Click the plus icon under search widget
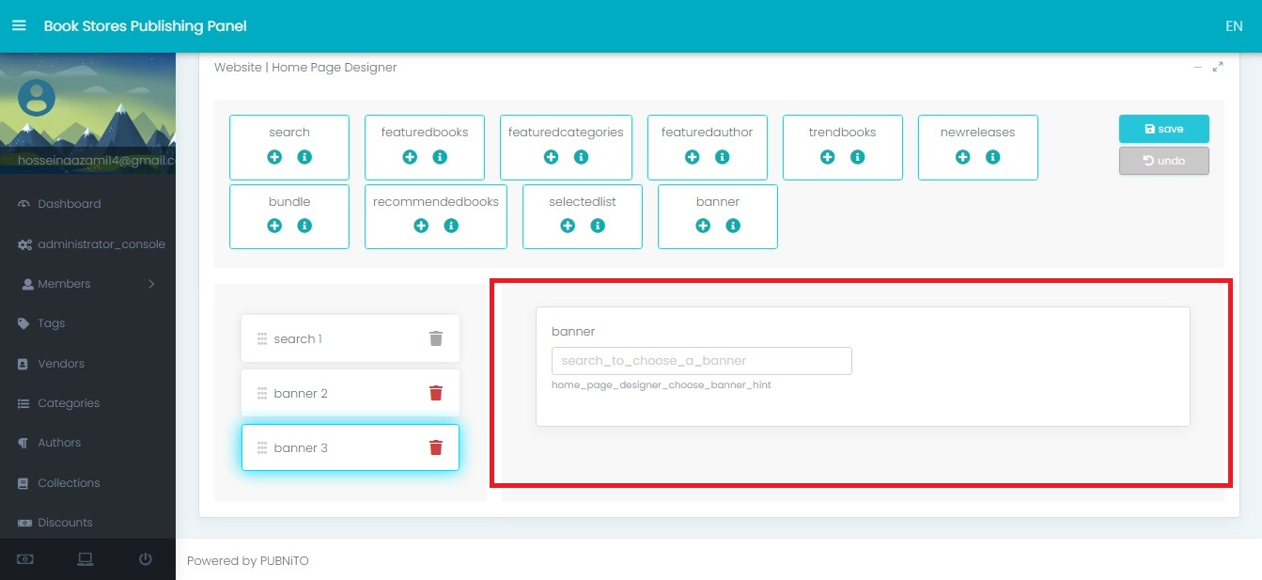Screen dimensions: 1262x580 [274, 157]
